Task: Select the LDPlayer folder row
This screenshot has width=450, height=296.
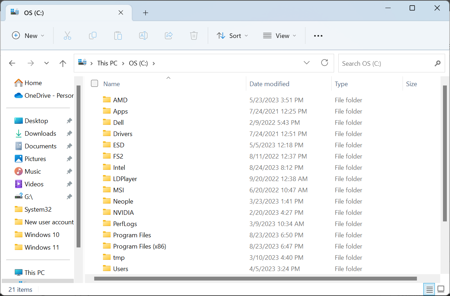Action: click(232, 179)
